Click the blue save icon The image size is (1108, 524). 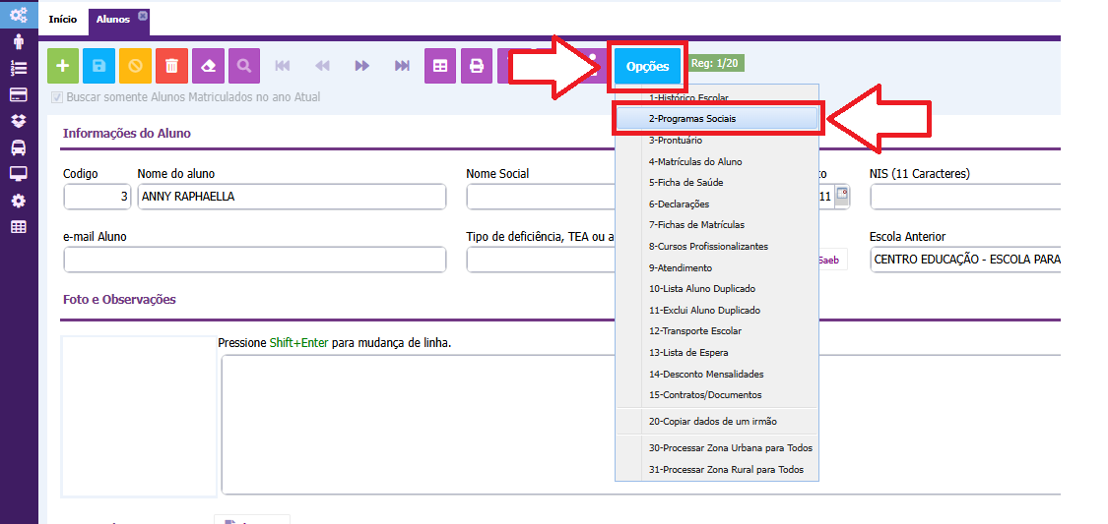pos(98,66)
